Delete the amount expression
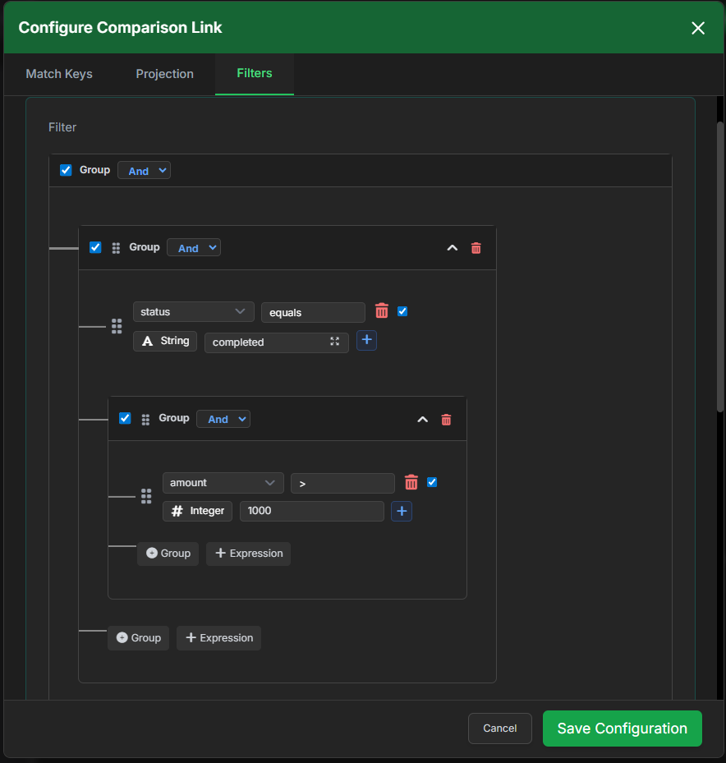Screen dimensions: 726x763 click(x=411, y=482)
